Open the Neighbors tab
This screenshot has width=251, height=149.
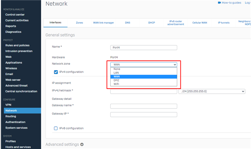click(244, 23)
